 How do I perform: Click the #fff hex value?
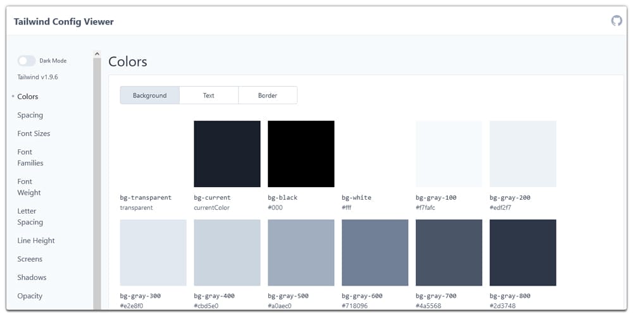coord(348,208)
